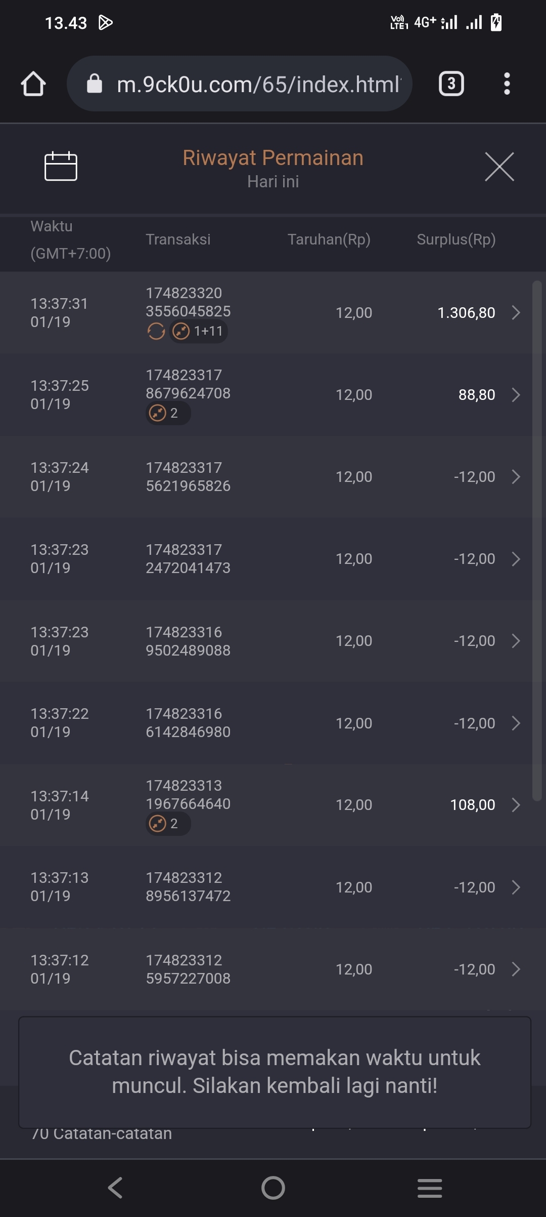Tap the Hari ini date subtitle
The width and height of the screenshot is (546, 1217).
tap(273, 182)
